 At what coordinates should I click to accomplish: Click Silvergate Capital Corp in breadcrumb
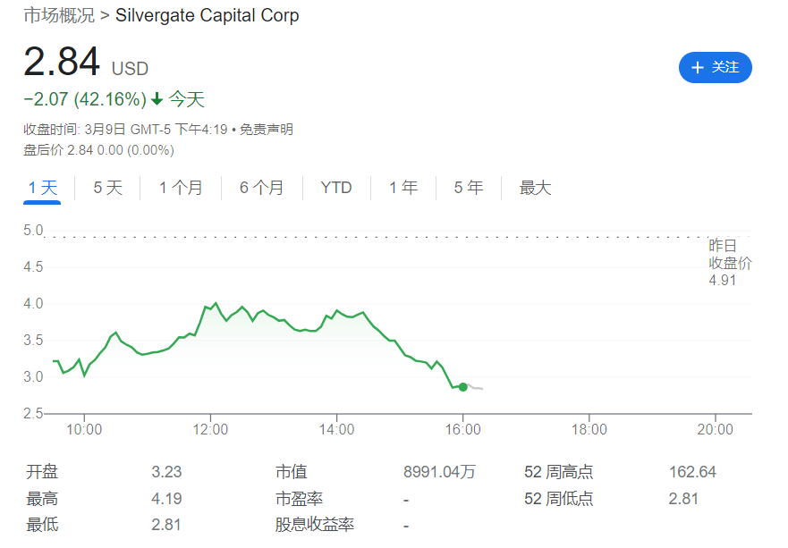[208, 15]
